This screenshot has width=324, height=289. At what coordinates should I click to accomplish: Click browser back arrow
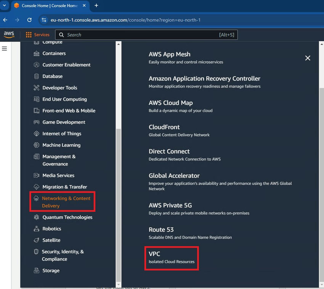pyautogui.click(x=5, y=20)
